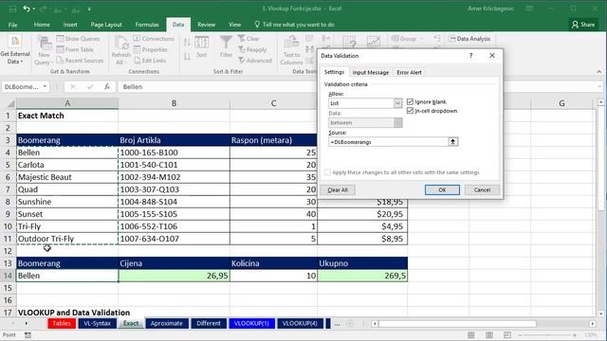The height and width of the screenshot is (341, 607).
Task: Switch to the Formulas ribbon tab
Action: [147, 25]
